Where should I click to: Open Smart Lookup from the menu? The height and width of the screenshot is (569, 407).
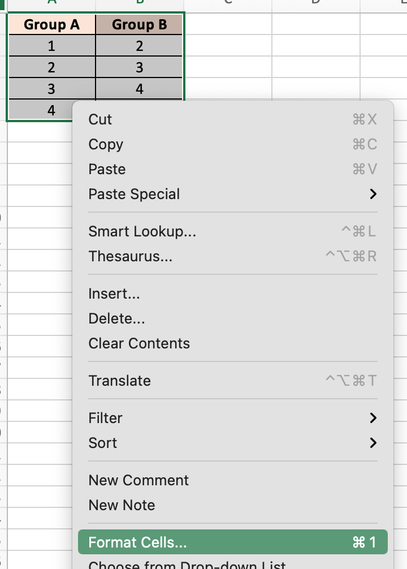click(x=142, y=231)
